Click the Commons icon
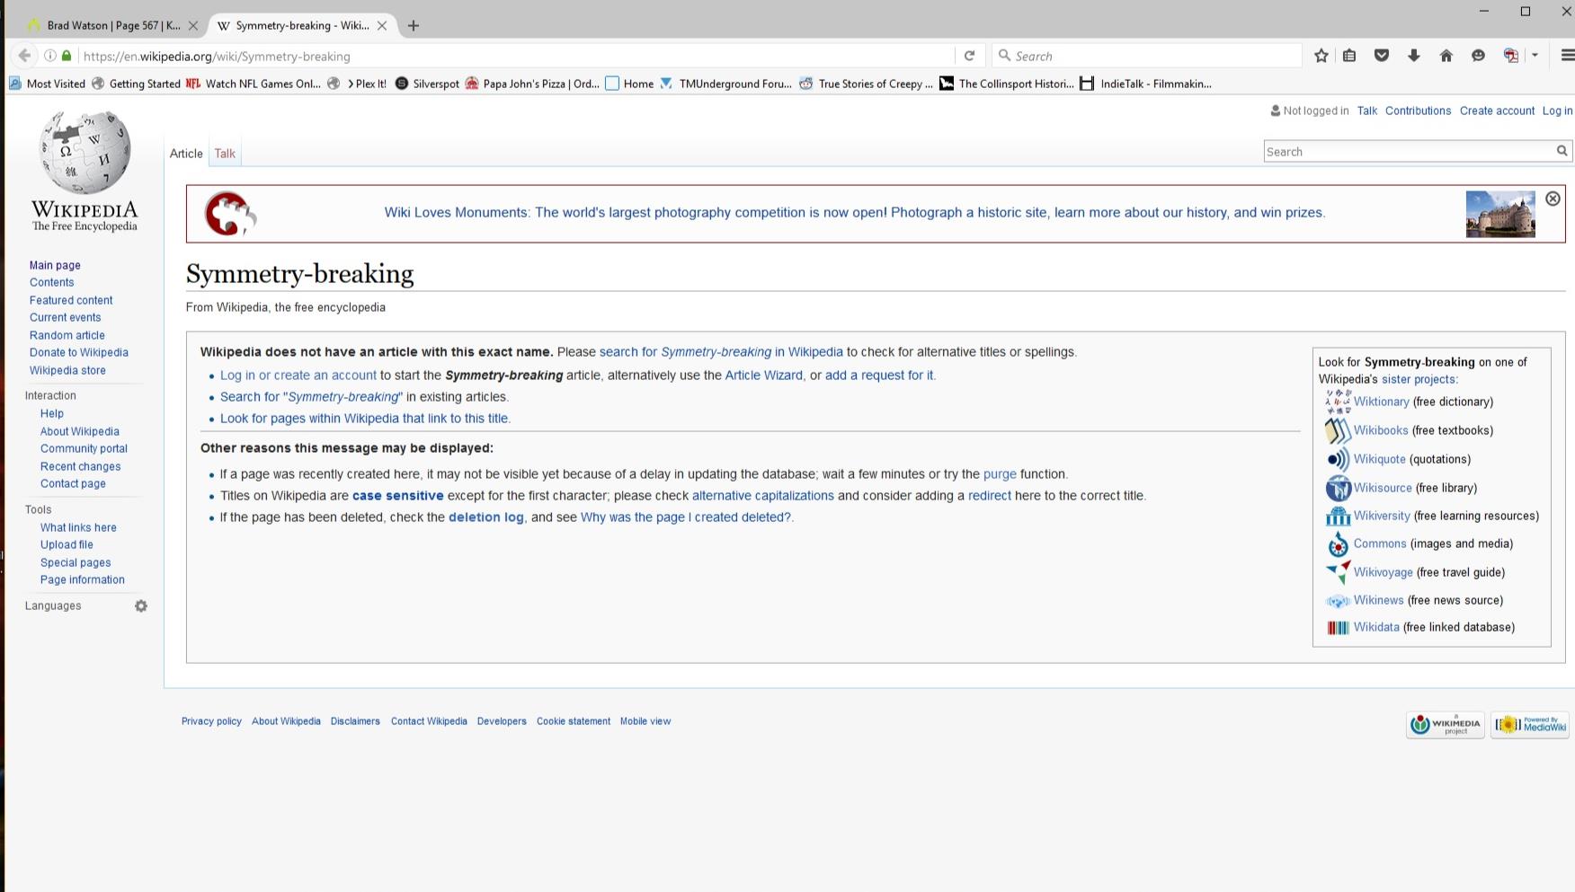 (1338, 544)
